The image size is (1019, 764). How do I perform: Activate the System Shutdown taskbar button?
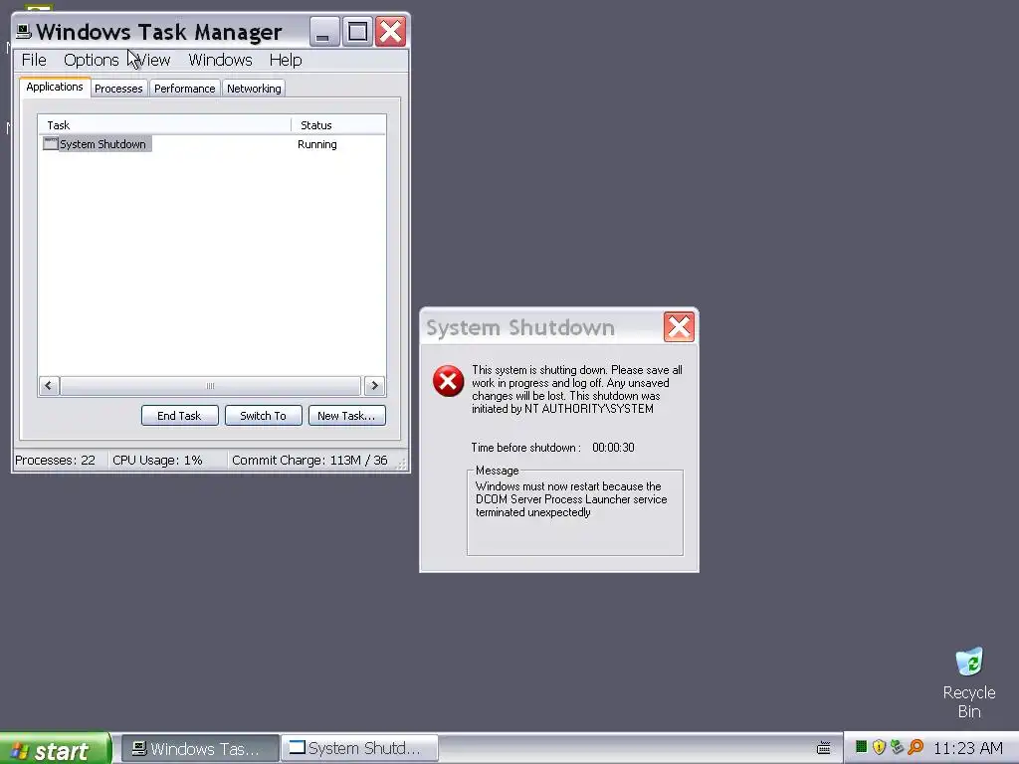[x=359, y=748]
